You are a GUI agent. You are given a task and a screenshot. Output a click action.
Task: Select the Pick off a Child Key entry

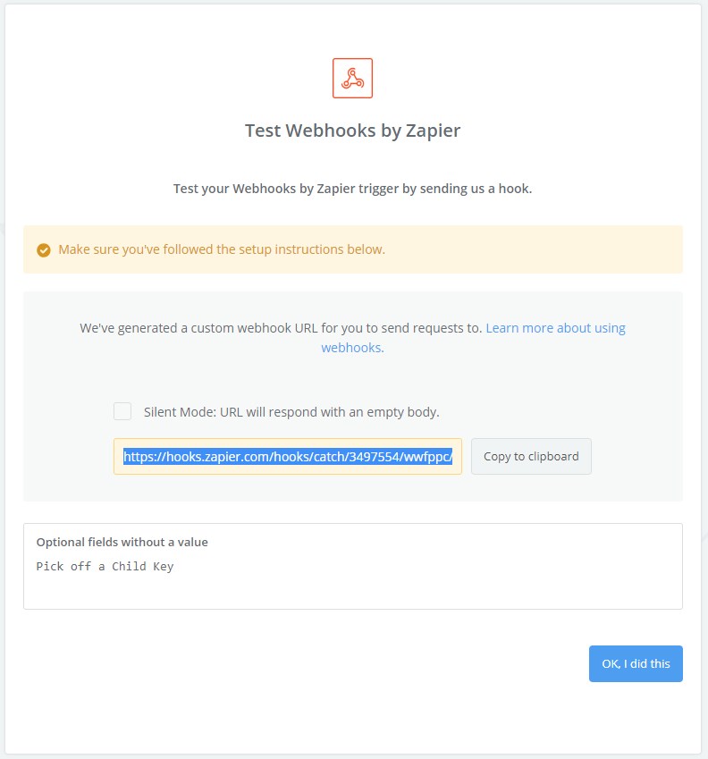(x=105, y=566)
